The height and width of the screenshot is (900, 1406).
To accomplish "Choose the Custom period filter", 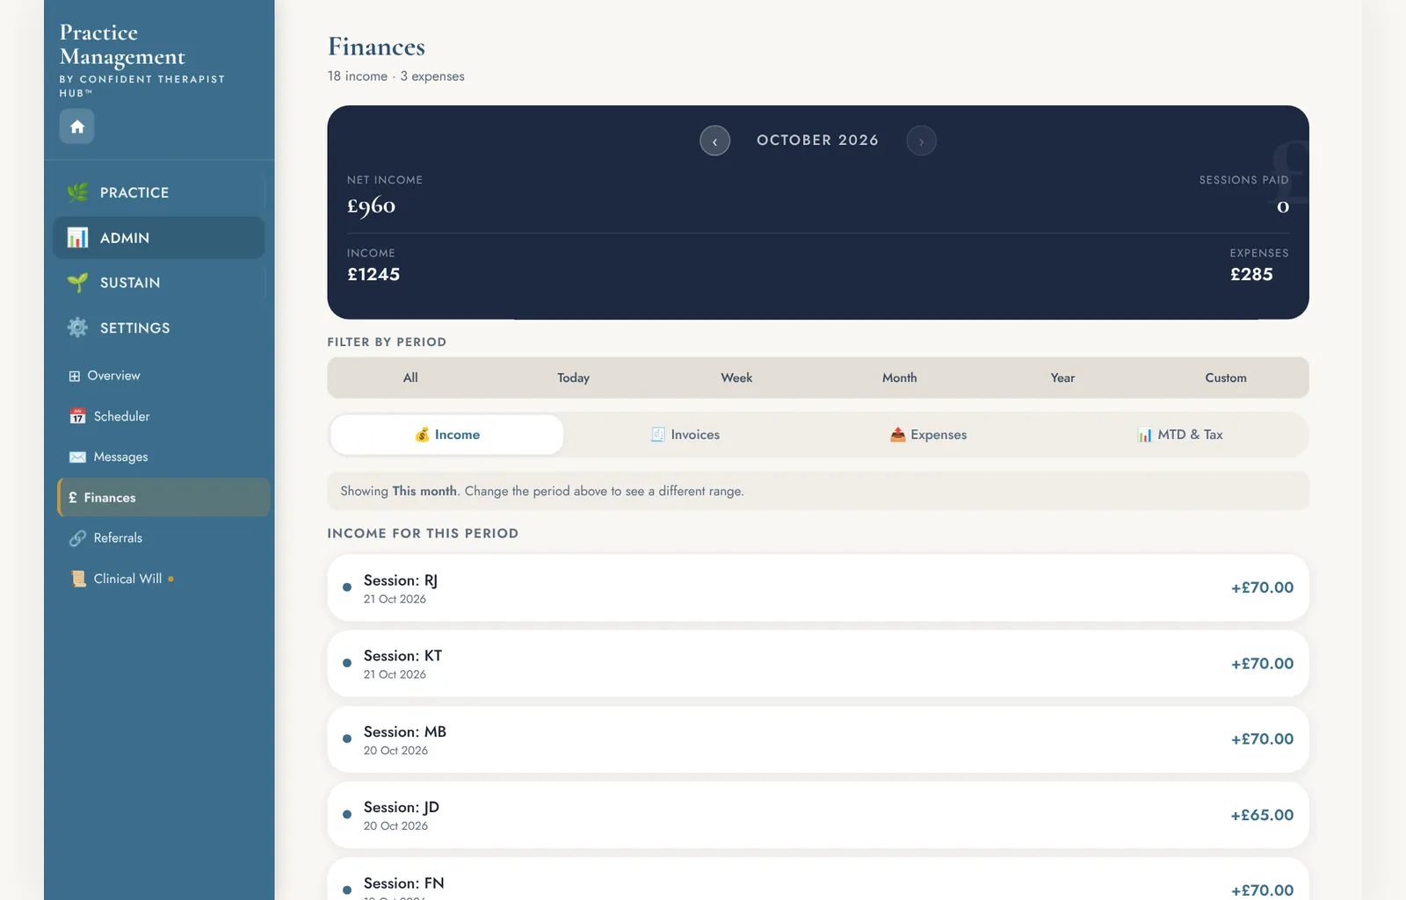I will [1226, 378].
